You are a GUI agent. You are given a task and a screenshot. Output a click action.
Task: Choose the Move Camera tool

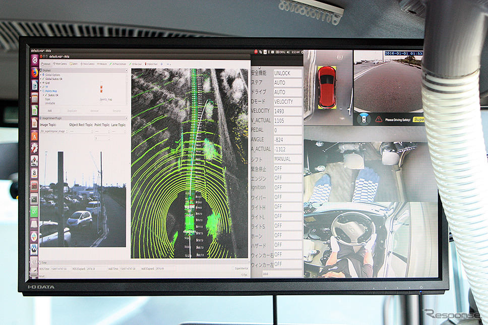(60, 64)
